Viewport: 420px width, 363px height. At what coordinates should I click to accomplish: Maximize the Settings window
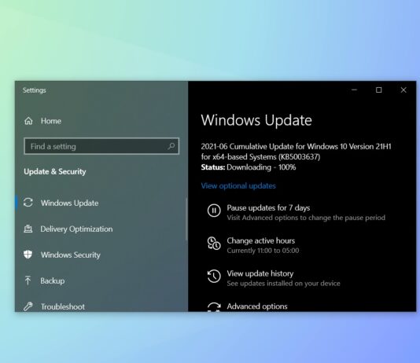point(379,90)
